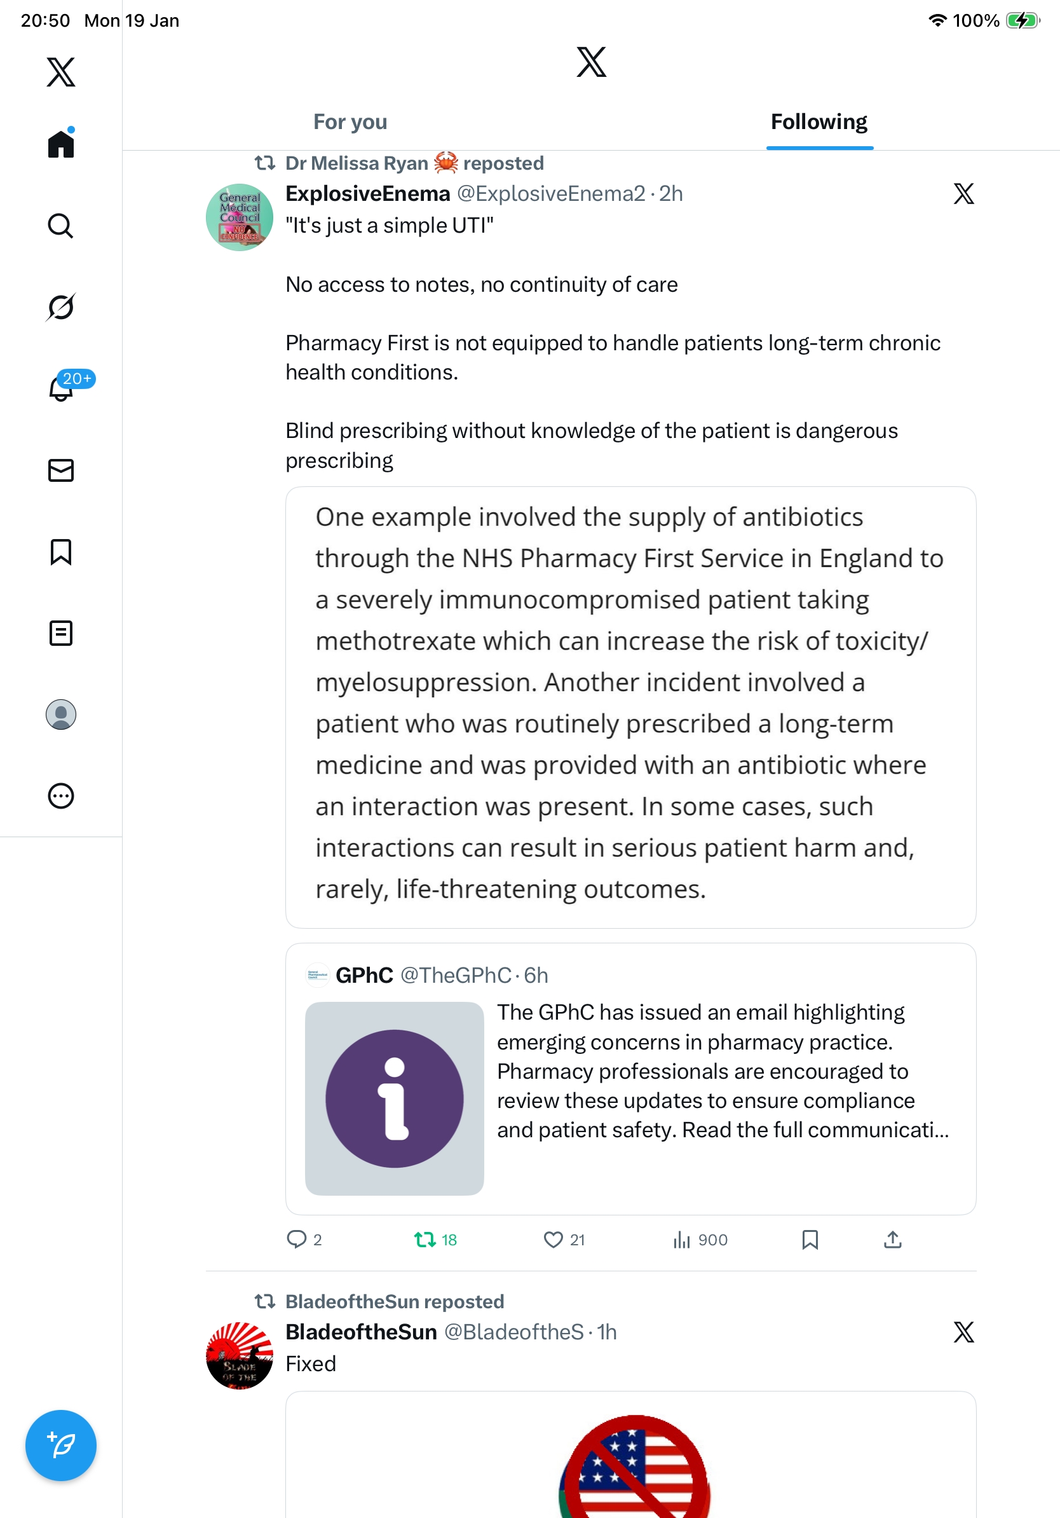
Task: Open Bookmarks in the sidebar
Action: pyautogui.click(x=61, y=552)
